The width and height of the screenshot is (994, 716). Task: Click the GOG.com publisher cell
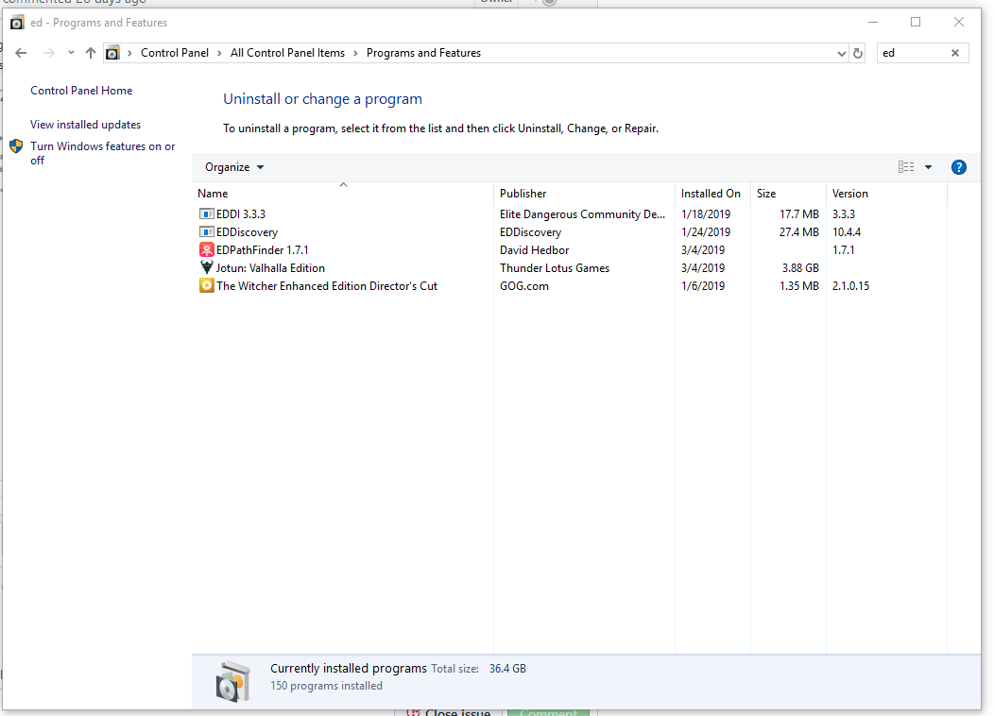pos(524,286)
